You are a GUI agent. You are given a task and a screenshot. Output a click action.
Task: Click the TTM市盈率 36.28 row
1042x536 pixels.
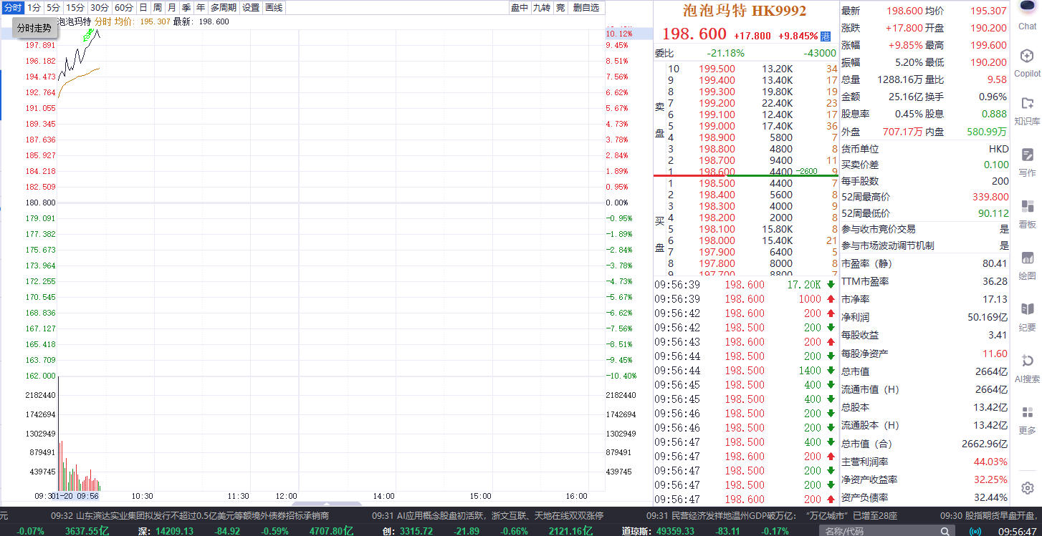(924, 281)
